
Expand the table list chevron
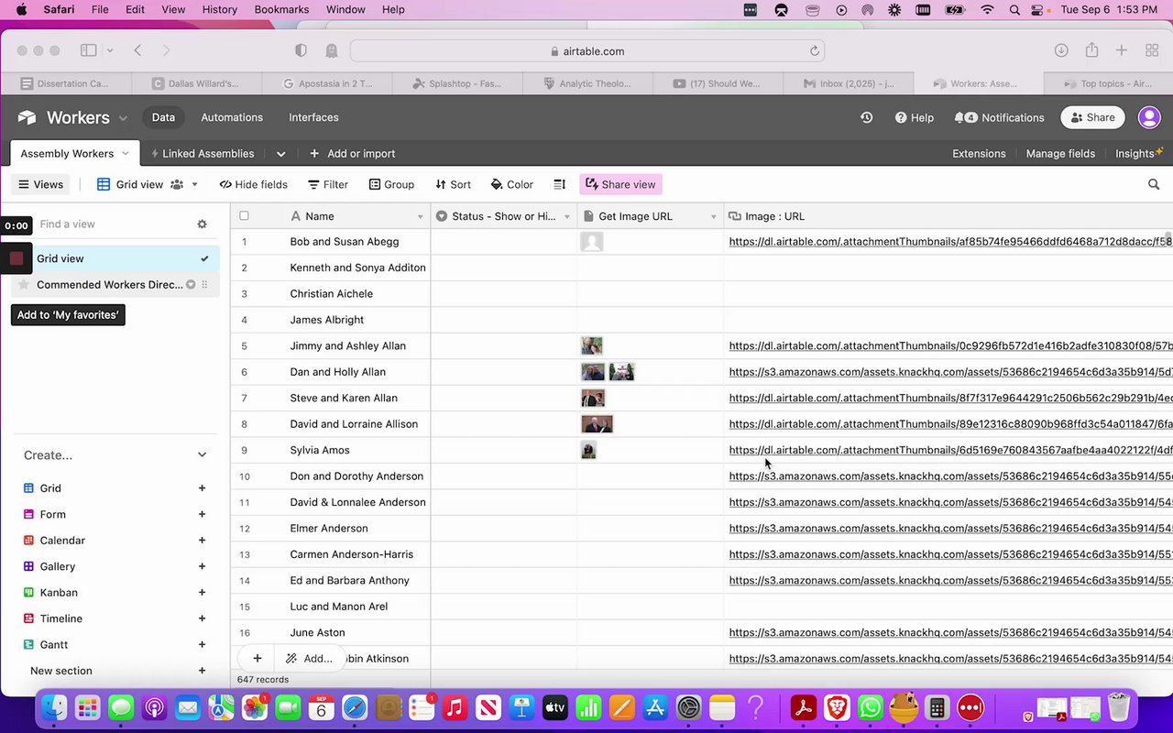pyautogui.click(x=280, y=154)
